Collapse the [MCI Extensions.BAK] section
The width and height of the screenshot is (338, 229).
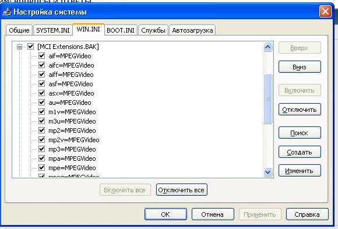coord(20,47)
